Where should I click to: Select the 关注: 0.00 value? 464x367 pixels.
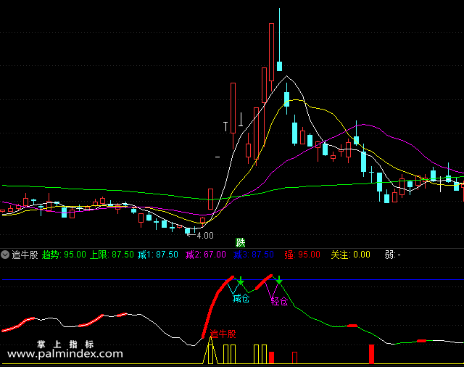tap(350, 255)
